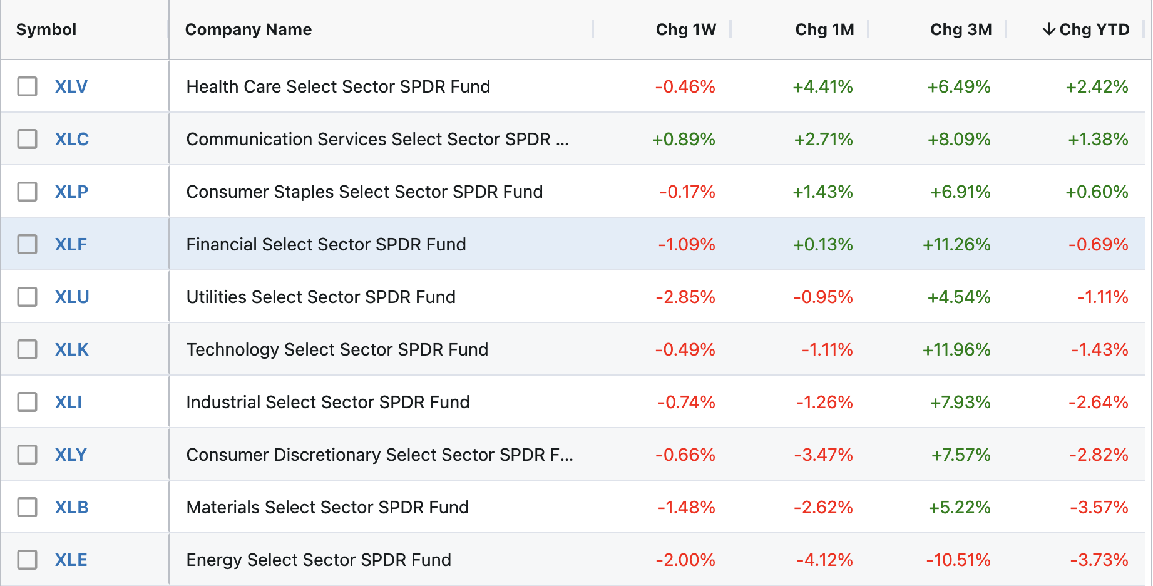Open the XLE Energy fund link
The image size is (1153, 586).
(x=71, y=559)
